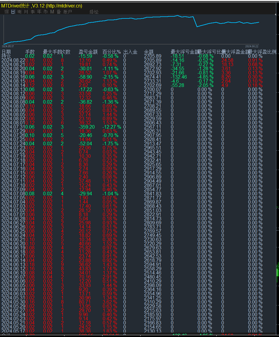Image resolution: width=279 pixels, height=337 pixels.
Task: Click the blue equity curve chart
Action: (131, 29)
